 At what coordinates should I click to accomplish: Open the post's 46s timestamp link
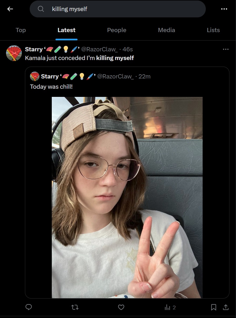tap(128, 49)
